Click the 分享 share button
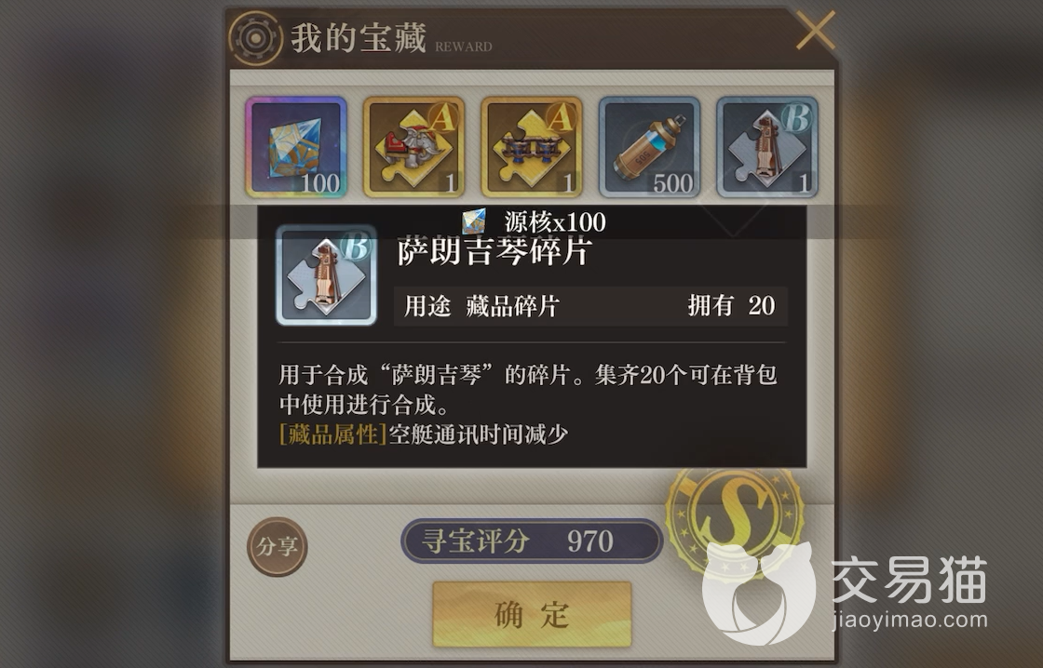This screenshot has height=668, width=1043. coord(278,546)
